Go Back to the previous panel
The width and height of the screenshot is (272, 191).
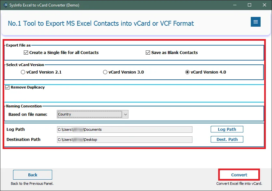pos(33,175)
